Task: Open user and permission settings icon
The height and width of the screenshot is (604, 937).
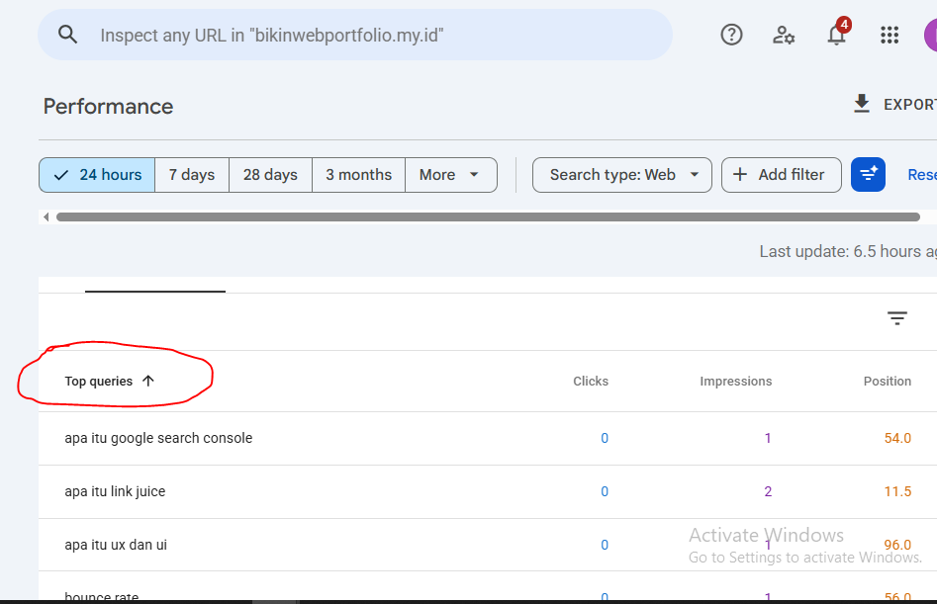Action: point(784,35)
